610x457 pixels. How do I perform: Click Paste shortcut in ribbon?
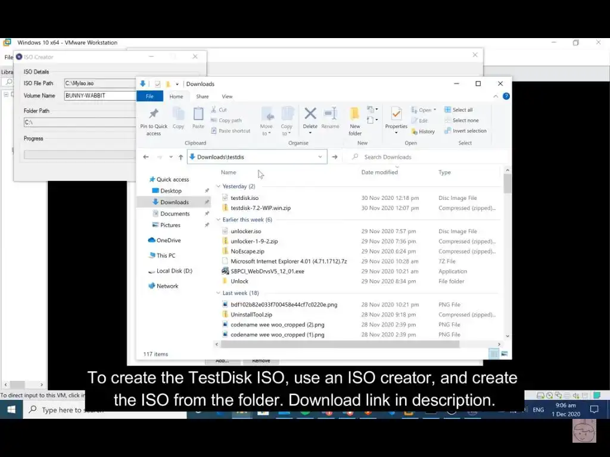point(231,131)
